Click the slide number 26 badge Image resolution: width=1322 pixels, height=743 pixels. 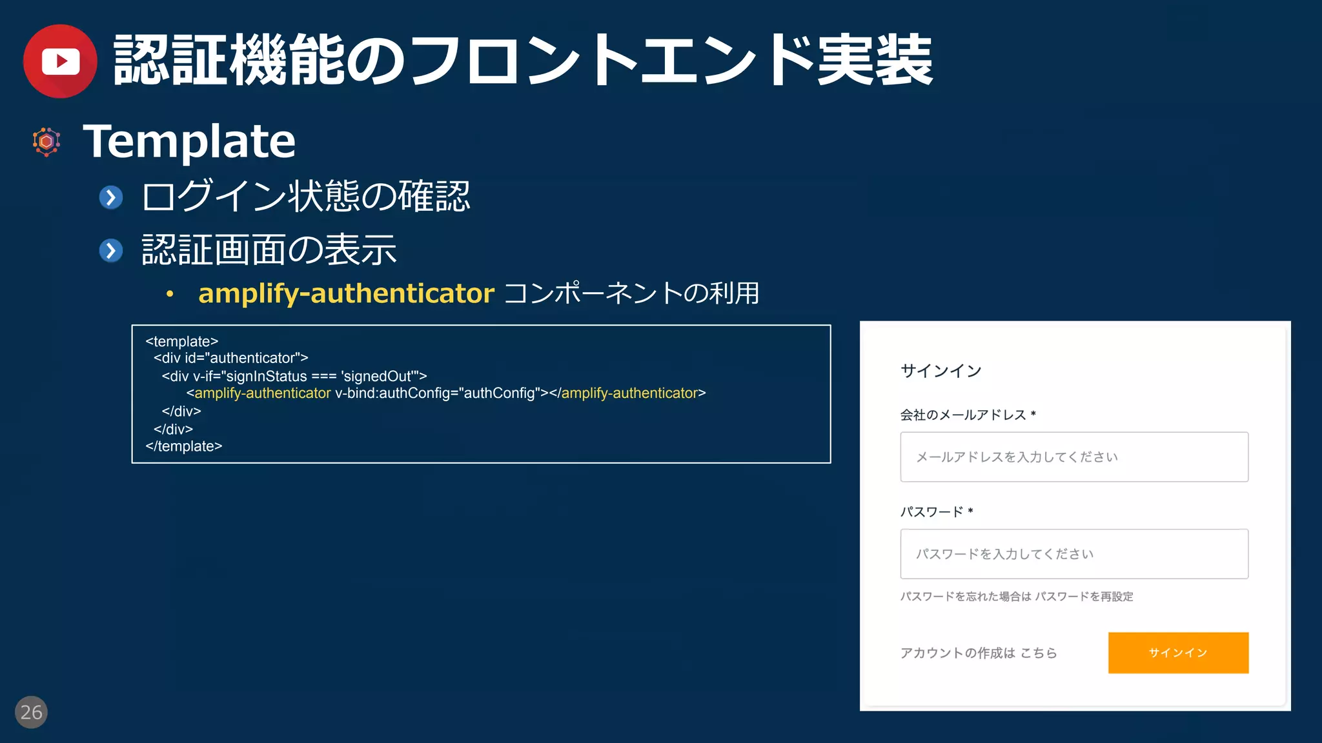click(31, 712)
